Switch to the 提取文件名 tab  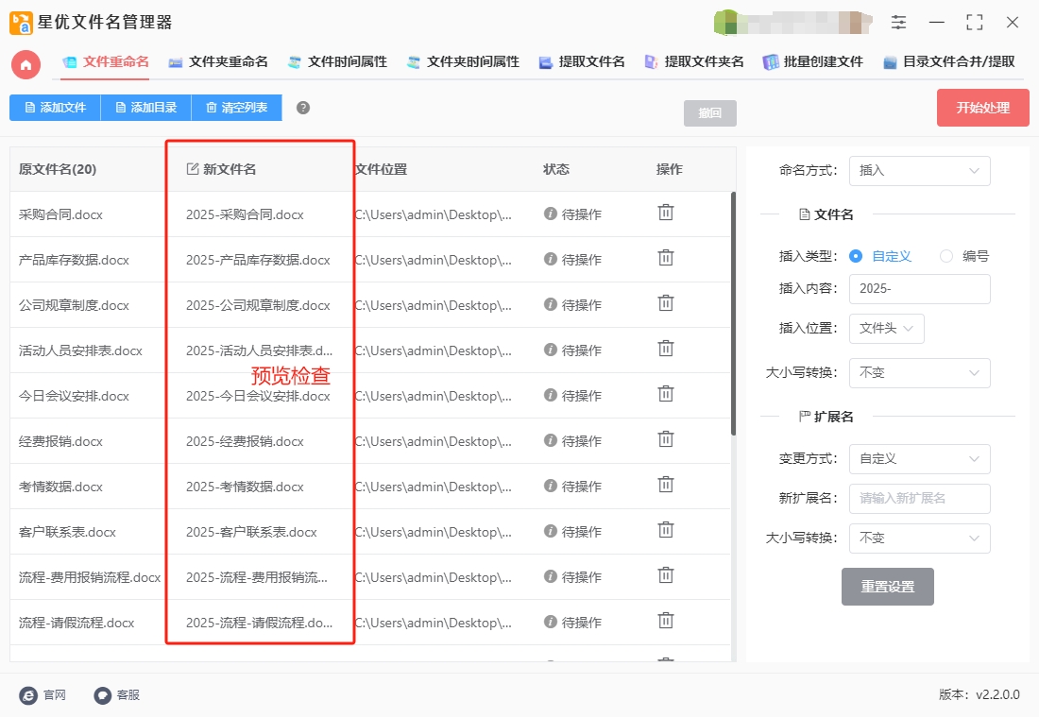click(583, 62)
